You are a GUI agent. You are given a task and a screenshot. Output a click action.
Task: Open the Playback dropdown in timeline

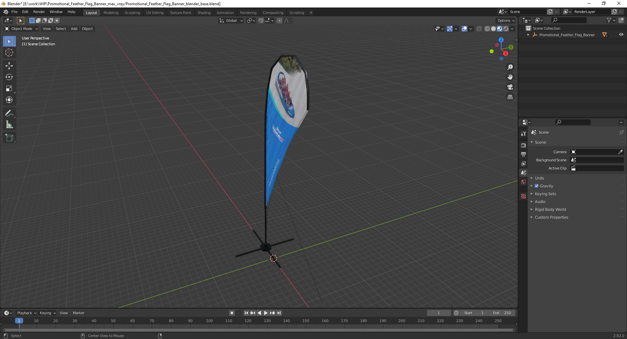(26, 313)
